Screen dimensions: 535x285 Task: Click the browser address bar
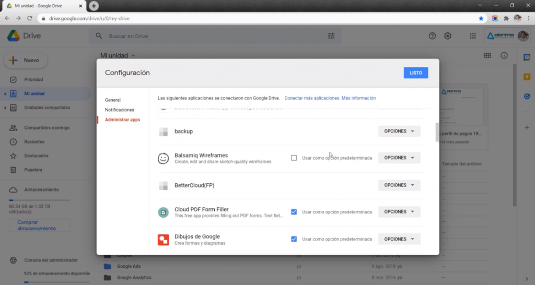click(259, 18)
